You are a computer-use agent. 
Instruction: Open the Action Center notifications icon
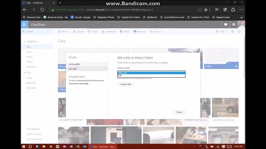coord(224,147)
